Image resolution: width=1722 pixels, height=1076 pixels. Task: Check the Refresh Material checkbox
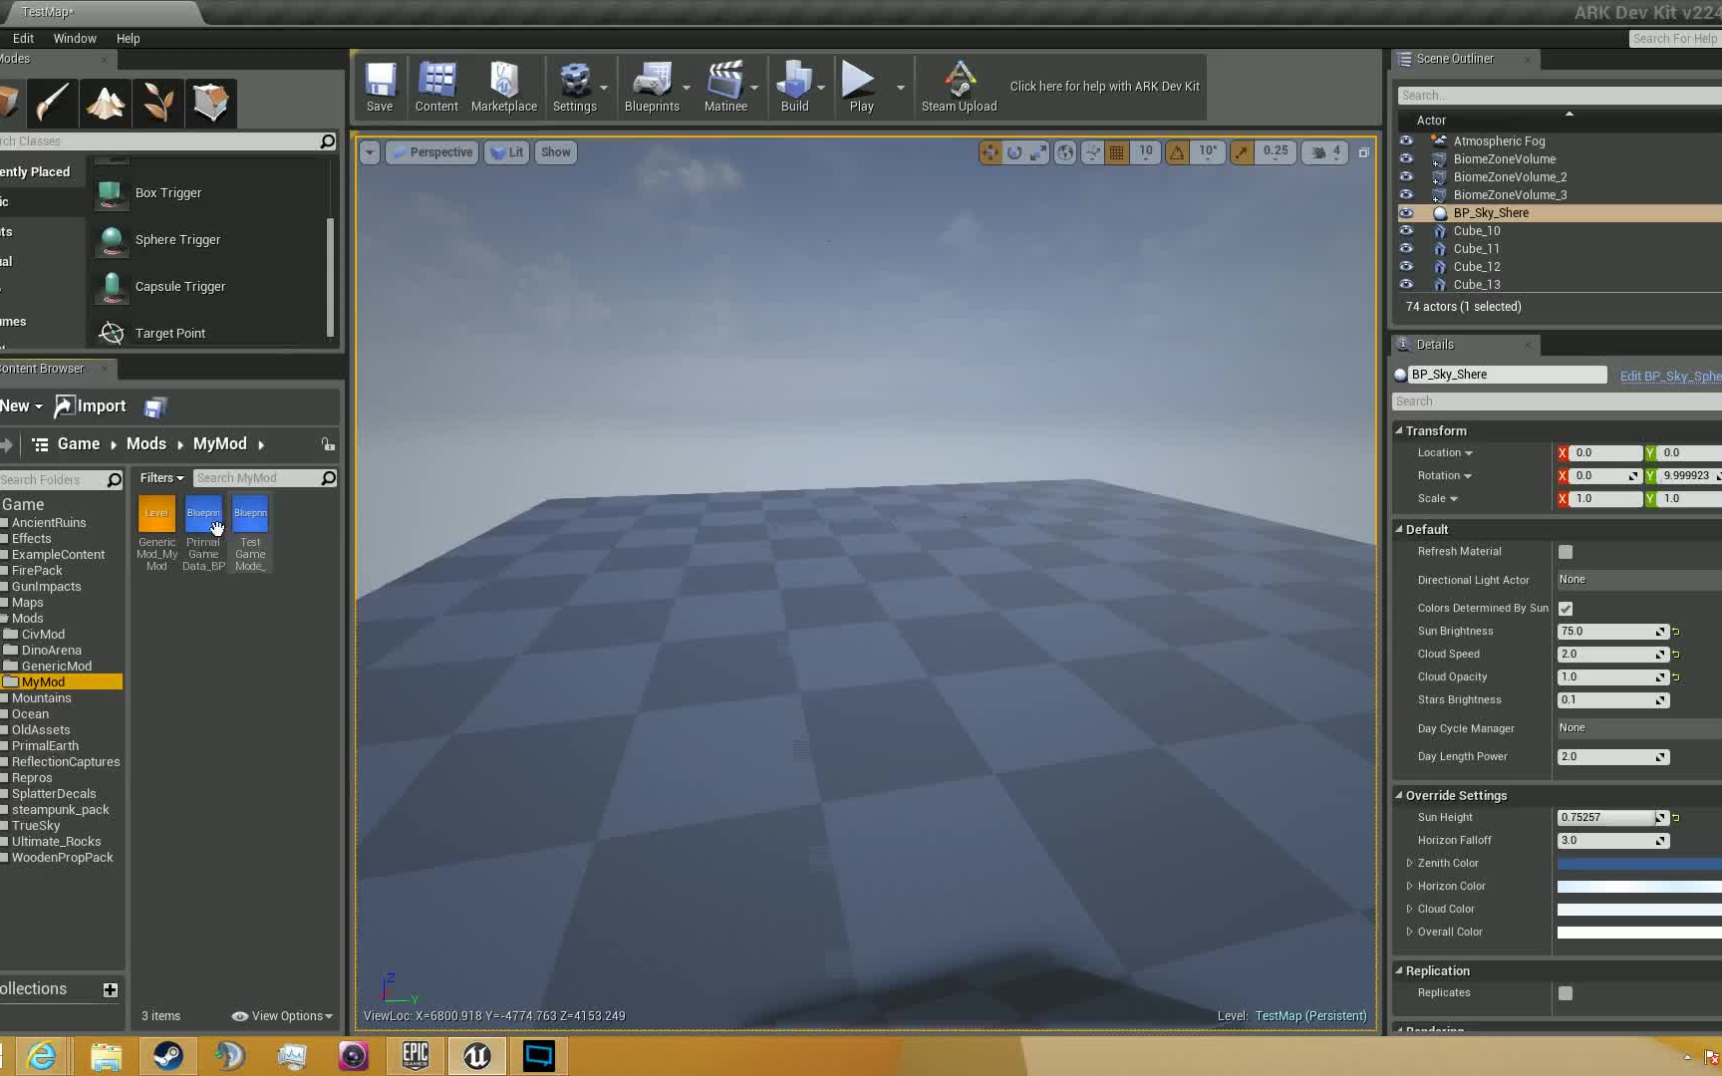click(x=1566, y=552)
